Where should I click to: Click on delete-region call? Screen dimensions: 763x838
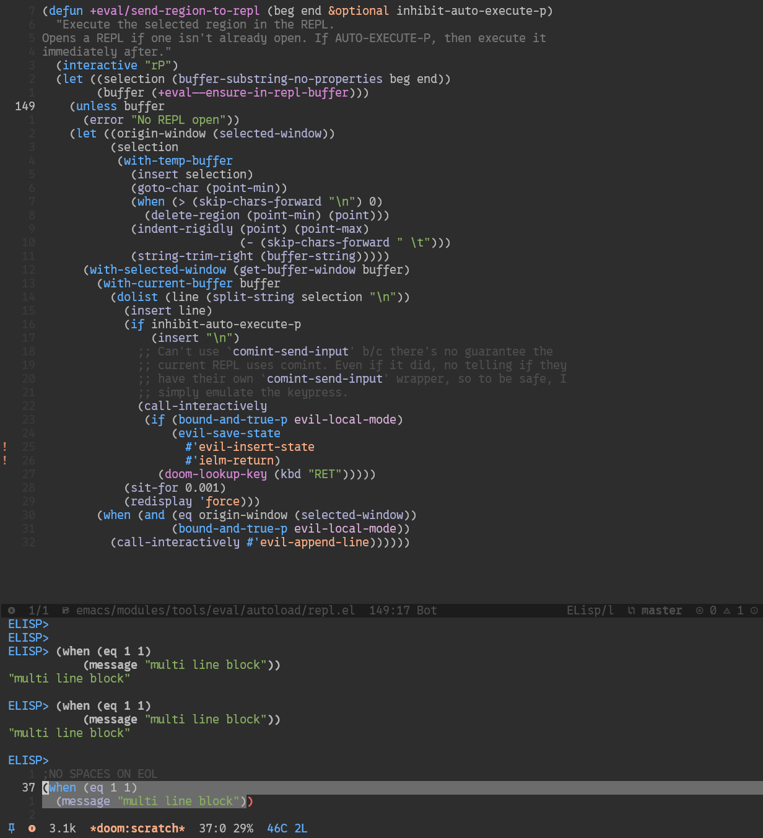[195, 215]
